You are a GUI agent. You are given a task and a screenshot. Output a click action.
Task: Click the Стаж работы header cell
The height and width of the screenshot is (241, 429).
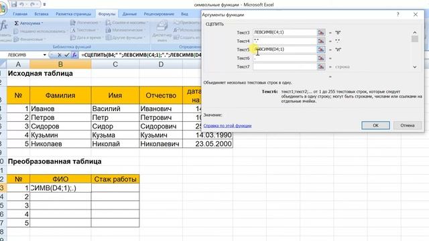point(115,179)
